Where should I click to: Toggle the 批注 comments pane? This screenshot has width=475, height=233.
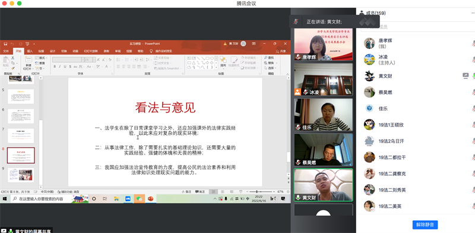click(x=200, y=192)
